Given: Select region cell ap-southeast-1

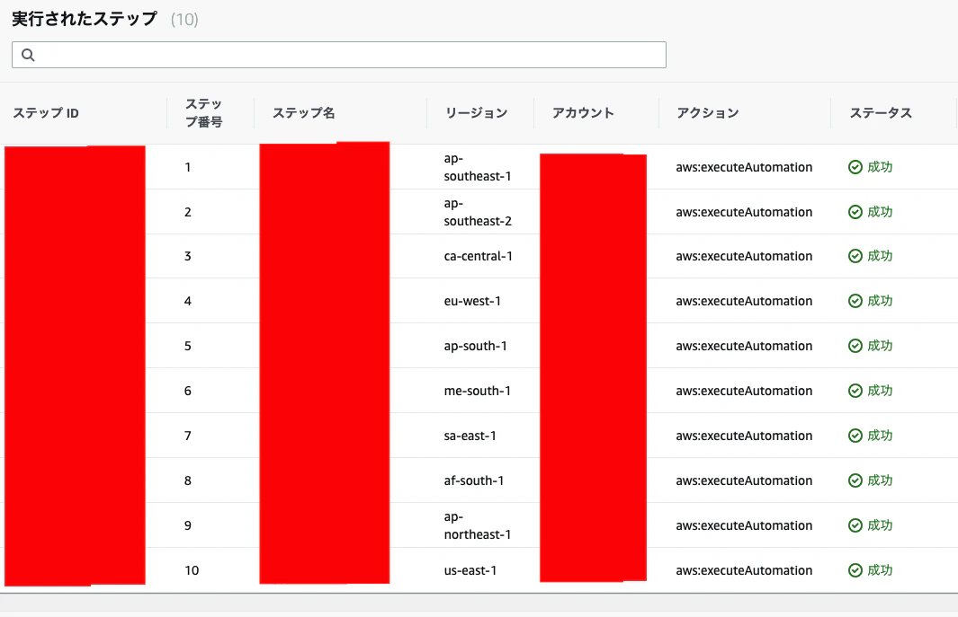Looking at the screenshot, I should click(478, 167).
